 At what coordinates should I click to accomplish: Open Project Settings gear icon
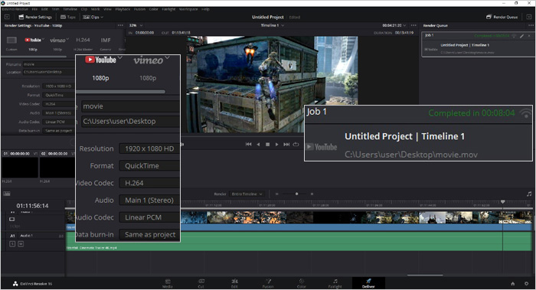click(x=527, y=284)
